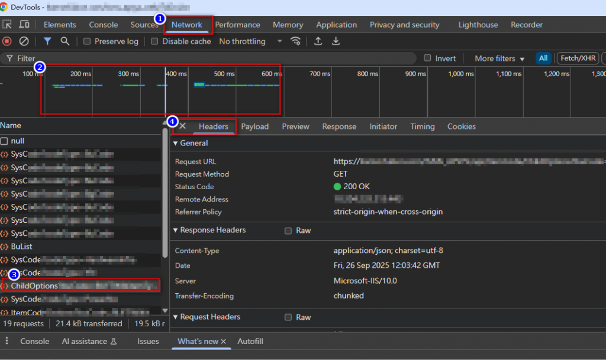
Task: Switch to the Console panel
Action: [103, 25]
